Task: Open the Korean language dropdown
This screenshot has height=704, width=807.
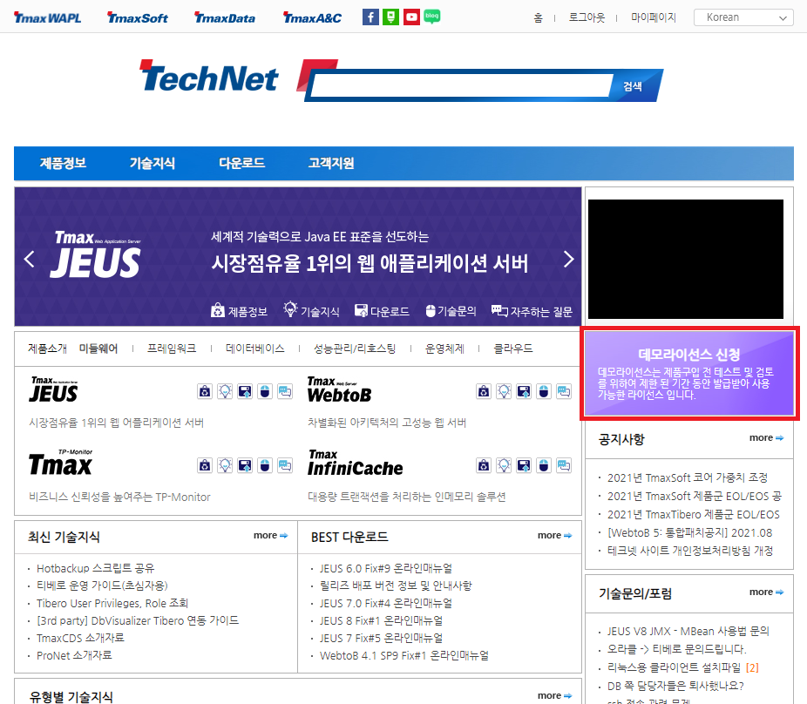Action: [743, 17]
